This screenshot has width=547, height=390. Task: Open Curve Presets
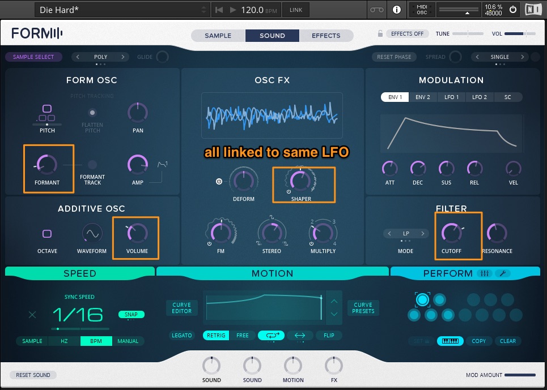click(363, 308)
